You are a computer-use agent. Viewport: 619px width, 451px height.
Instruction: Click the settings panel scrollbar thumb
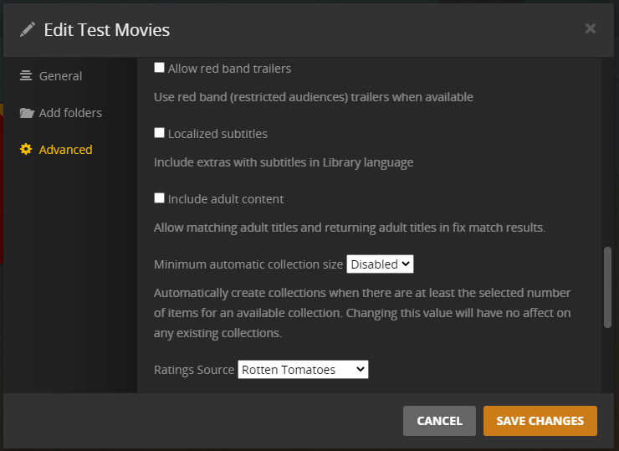tap(607, 287)
